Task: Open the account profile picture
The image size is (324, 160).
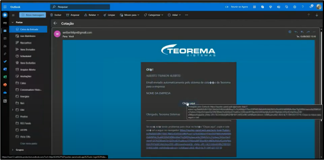Action: pyautogui.click(x=319, y=7)
